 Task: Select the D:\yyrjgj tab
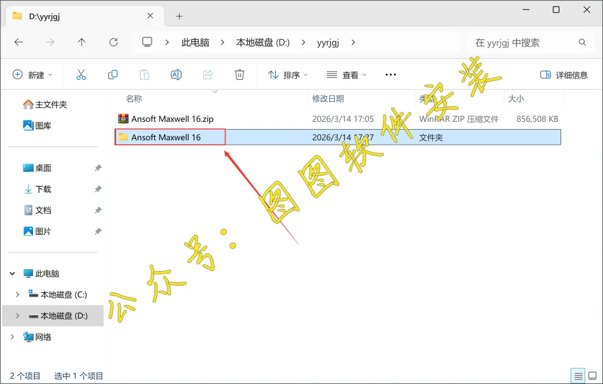click(x=86, y=16)
